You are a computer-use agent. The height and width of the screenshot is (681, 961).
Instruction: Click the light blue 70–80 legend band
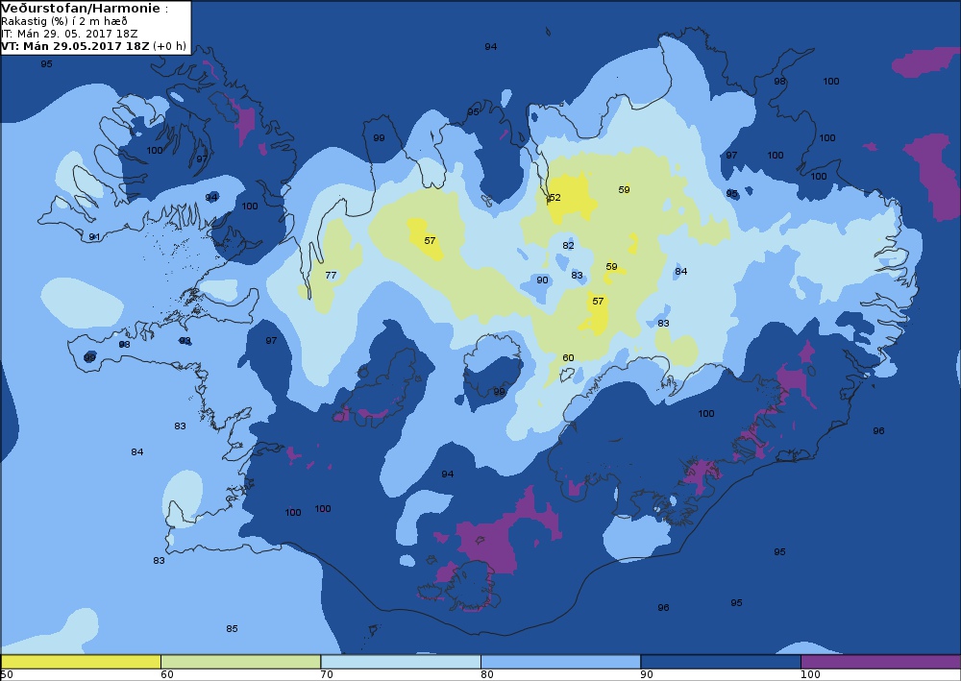pyautogui.click(x=401, y=662)
